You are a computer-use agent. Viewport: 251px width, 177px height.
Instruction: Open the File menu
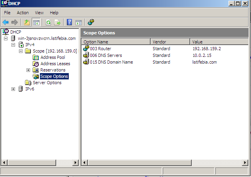7,13
